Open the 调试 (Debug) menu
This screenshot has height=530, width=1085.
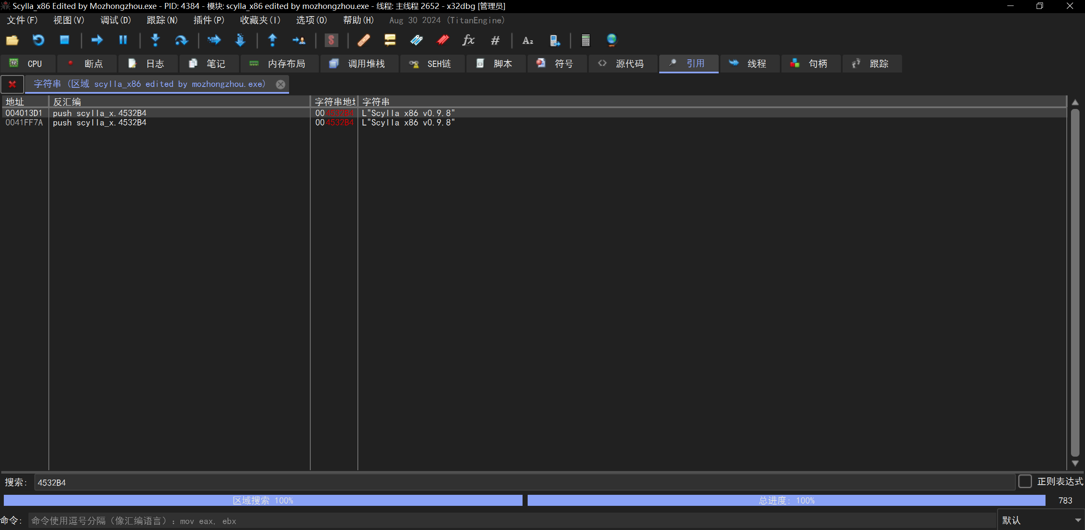tap(114, 20)
